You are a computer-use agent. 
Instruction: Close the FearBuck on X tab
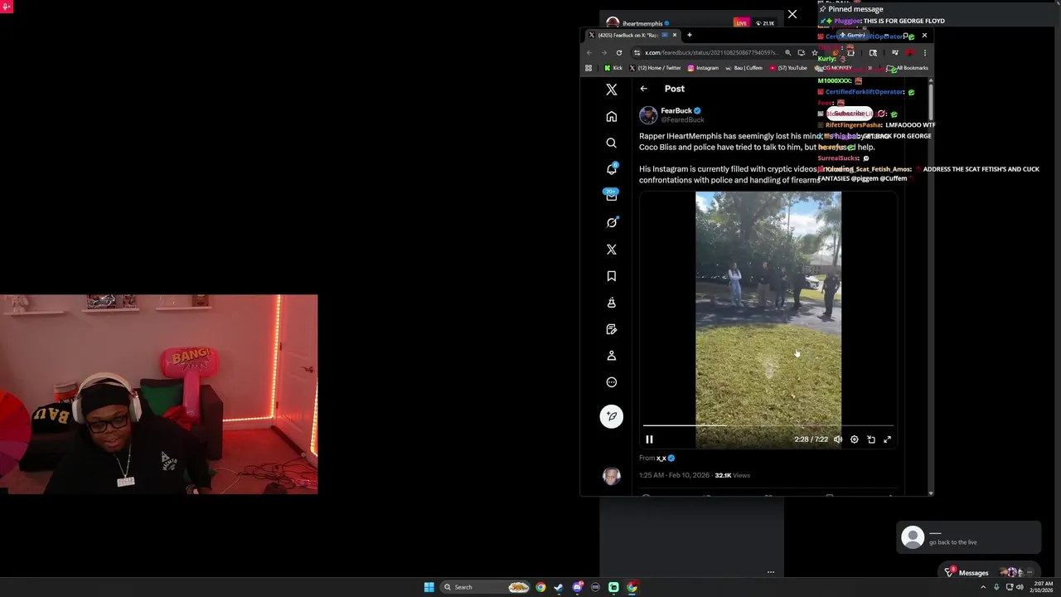click(675, 35)
